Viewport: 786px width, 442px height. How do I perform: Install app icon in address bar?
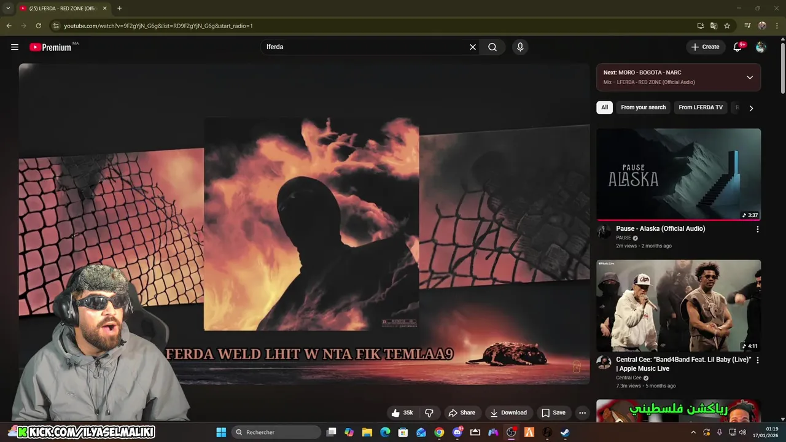(x=701, y=26)
